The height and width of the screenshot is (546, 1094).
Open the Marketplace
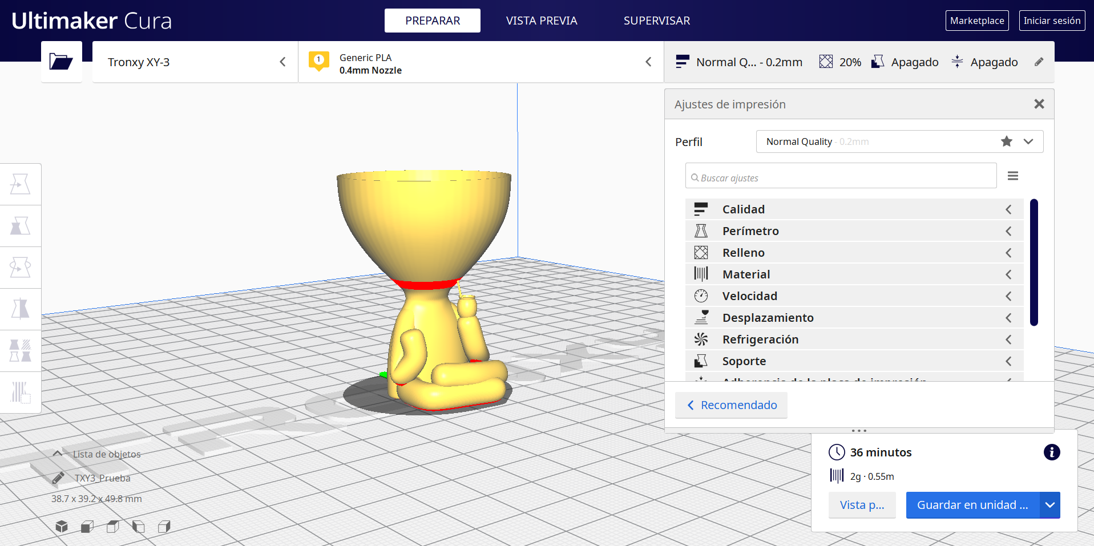pyautogui.click(x=977, y=21)
